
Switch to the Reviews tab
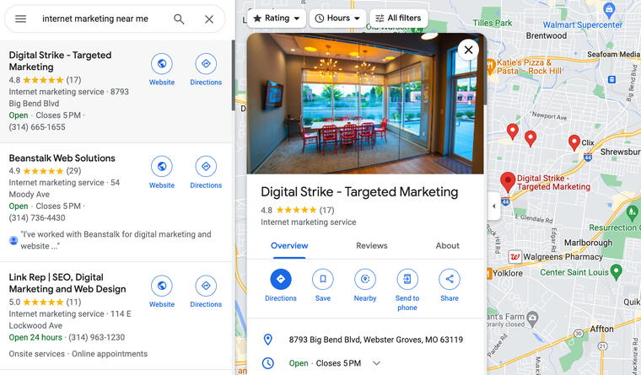click(371, 246)
